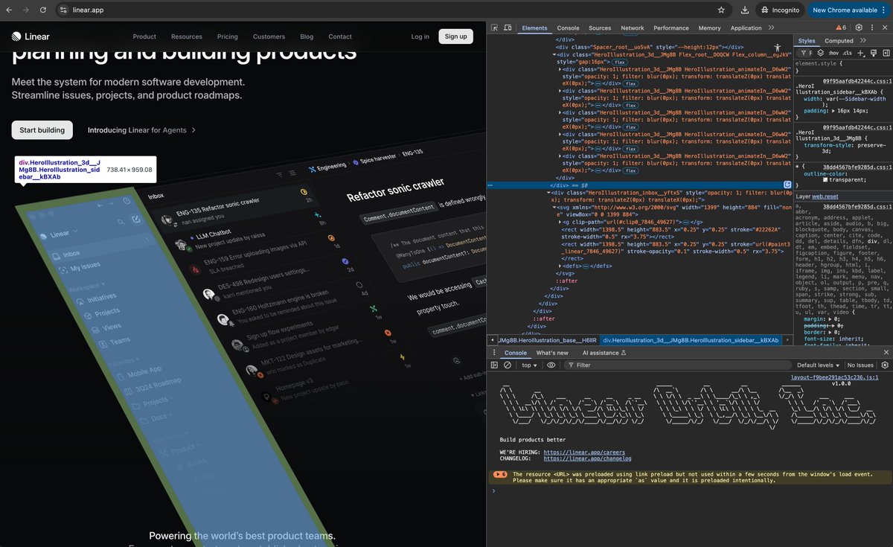Open the Network tab
The image size is (893, 547).
coord(633,28)
